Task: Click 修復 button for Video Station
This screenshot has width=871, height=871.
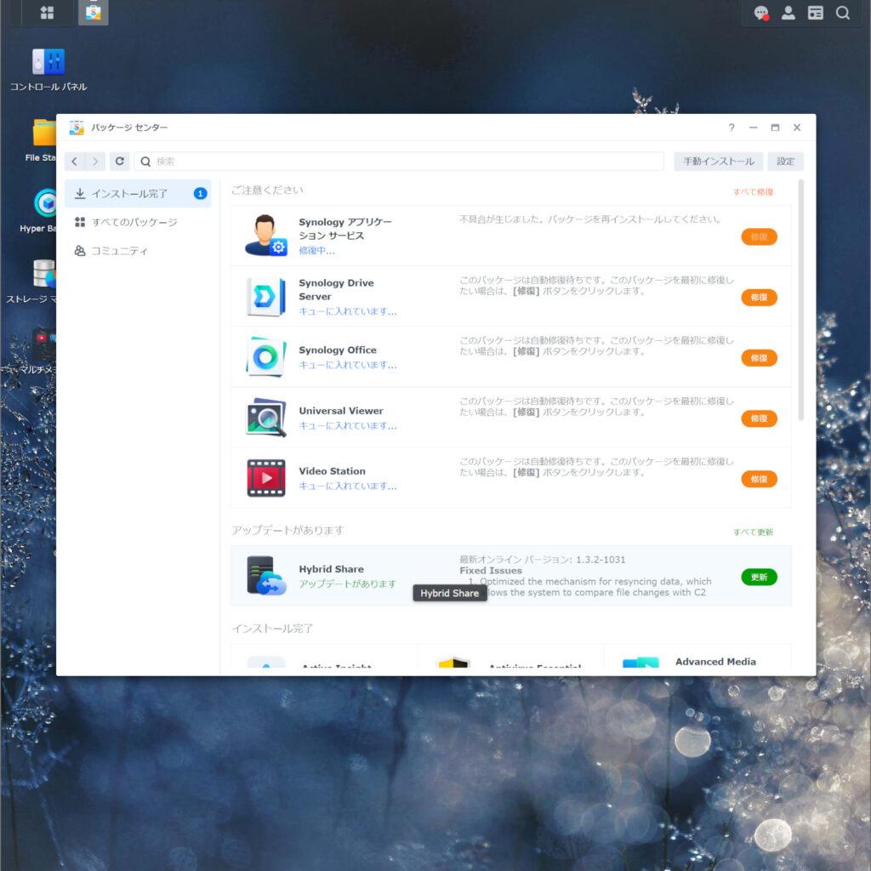Action: tap(759, 480)
